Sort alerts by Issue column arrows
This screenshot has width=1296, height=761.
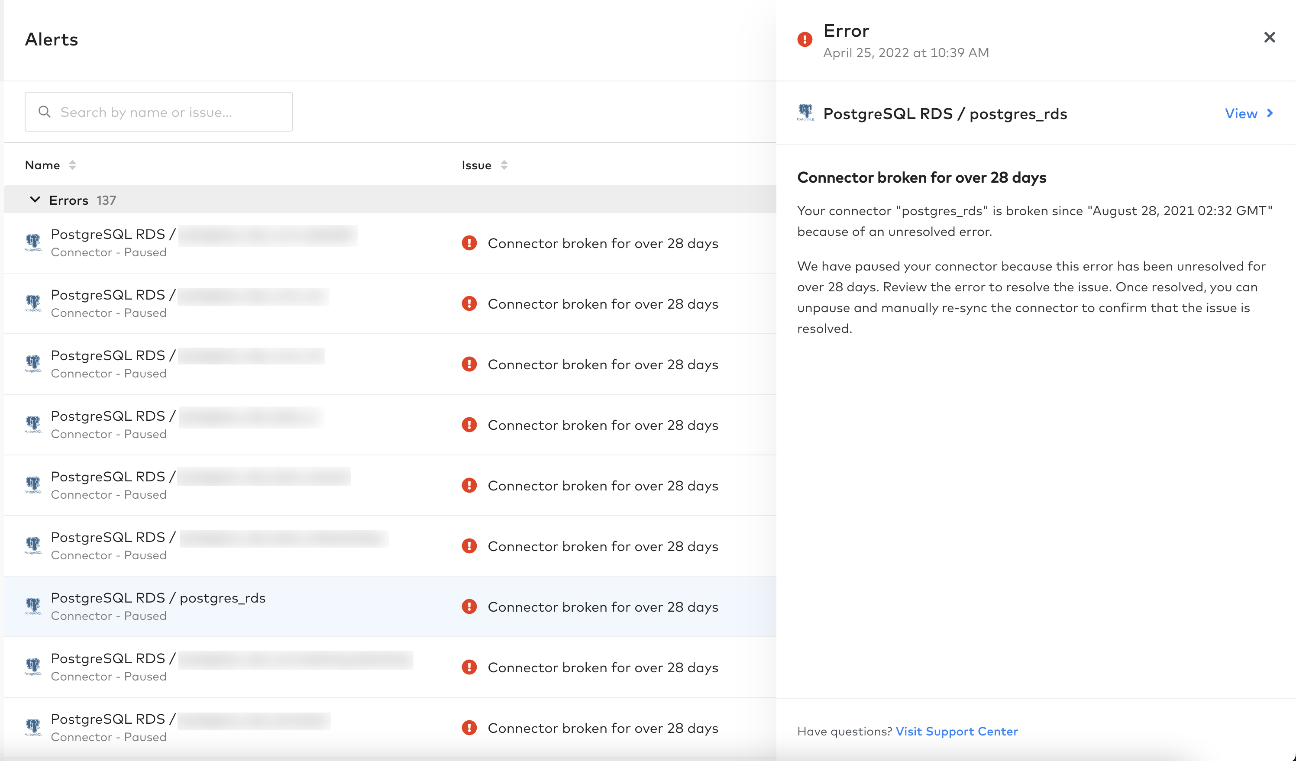click(504, 165)
